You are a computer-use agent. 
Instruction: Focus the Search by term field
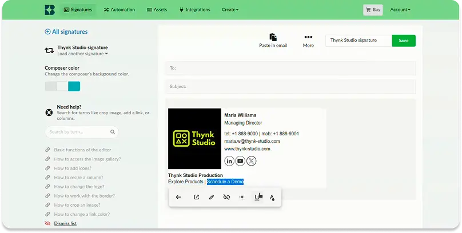tap(82, 132)
